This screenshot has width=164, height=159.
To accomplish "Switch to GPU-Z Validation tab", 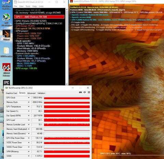I will coord(41,93).
